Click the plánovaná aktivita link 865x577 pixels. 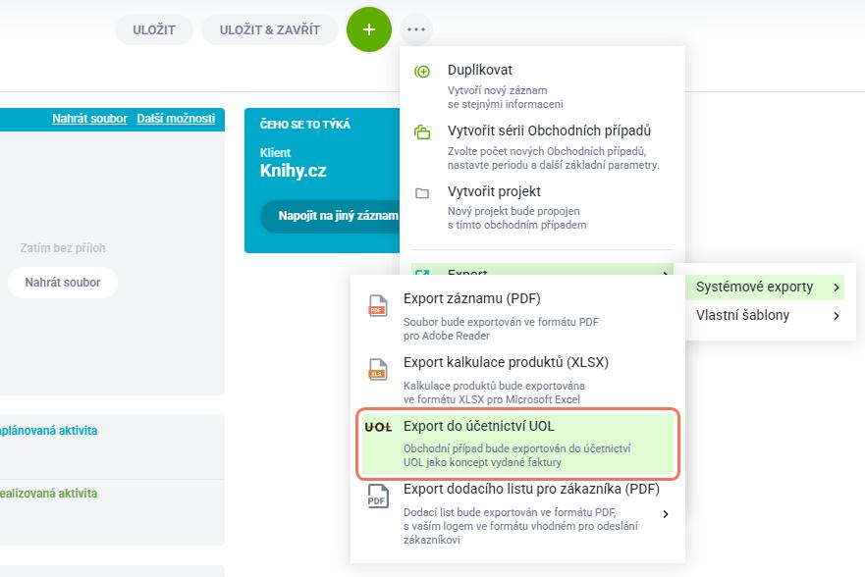point(48,431)
